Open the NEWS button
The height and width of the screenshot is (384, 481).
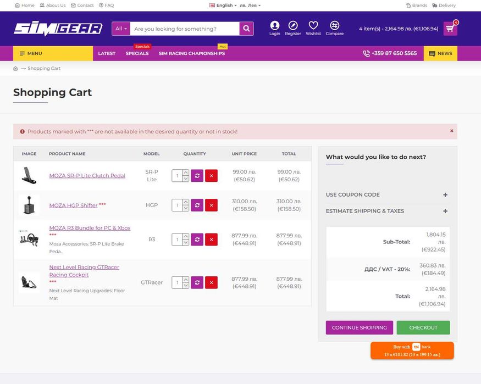[440, 53]
